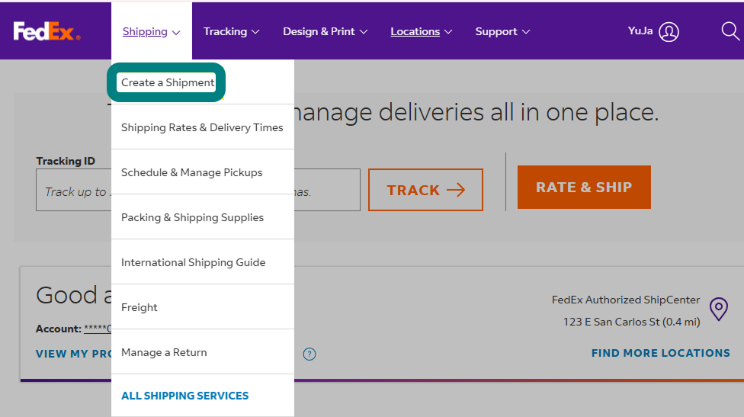Image resolution: width=744 pixels, height=417 pixels.
Task: Choose Schedule & Manage Pickups
Action: point(191,172)
